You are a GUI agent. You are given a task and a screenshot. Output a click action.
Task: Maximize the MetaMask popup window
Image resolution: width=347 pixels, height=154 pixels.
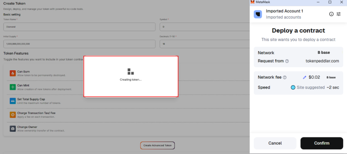coord(330,2)
